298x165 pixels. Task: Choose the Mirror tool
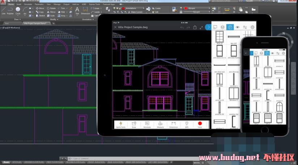[51, 12]
